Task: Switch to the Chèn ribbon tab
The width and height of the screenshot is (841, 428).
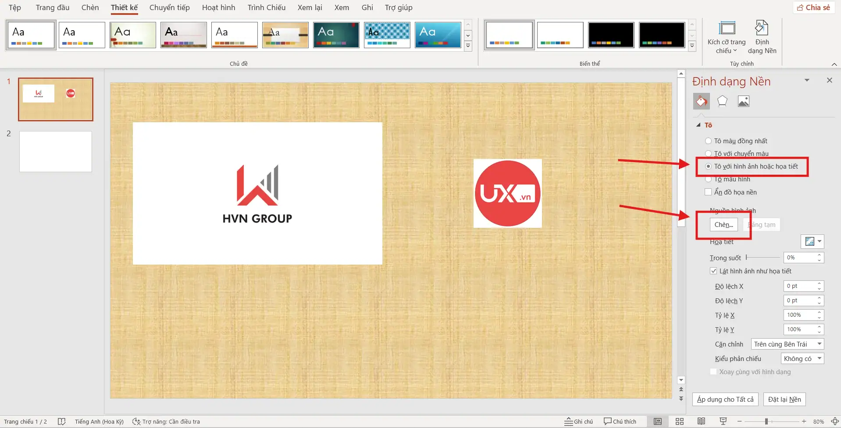Action: [x=90, y=7]
